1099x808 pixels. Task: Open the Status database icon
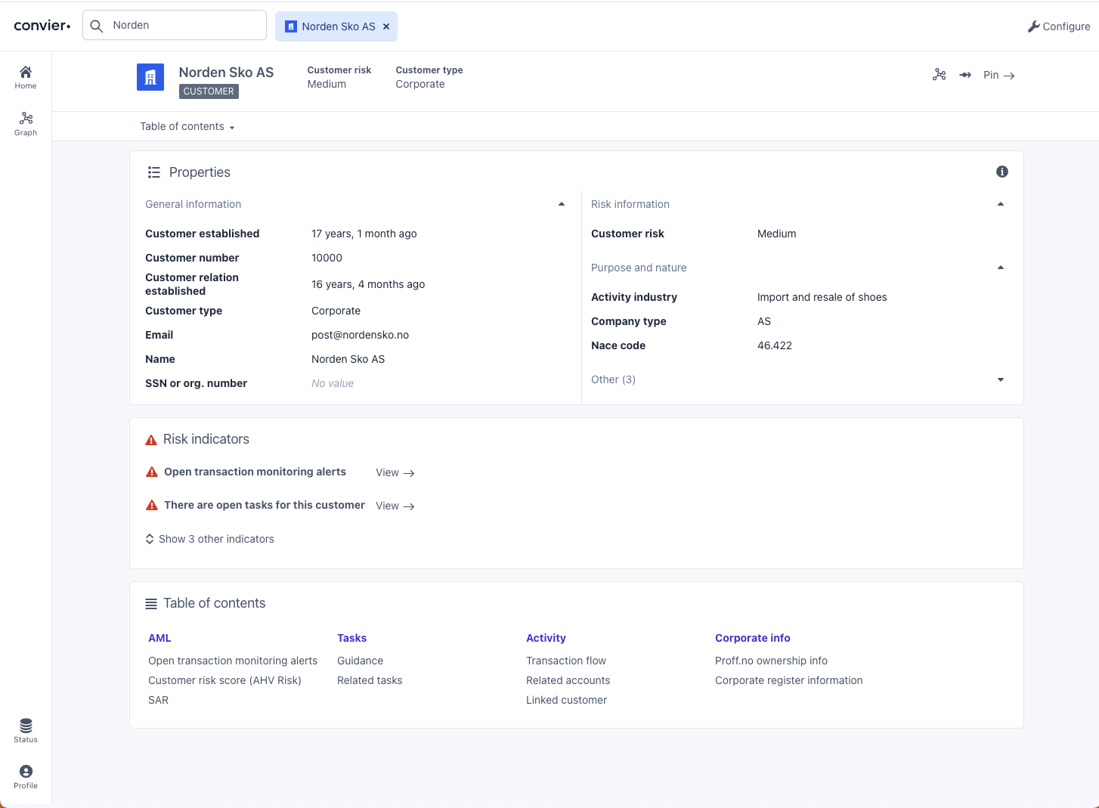26,731
